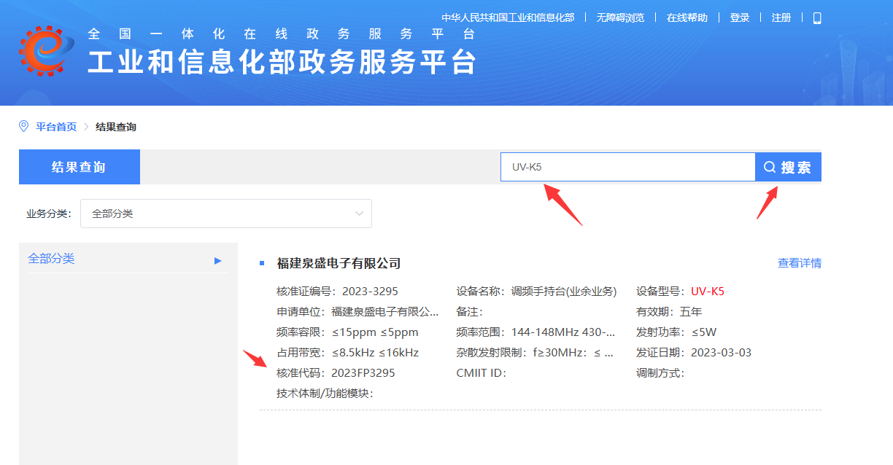Click the 搜索 button
The image size is (893, 465).
(x=788, y=167)
